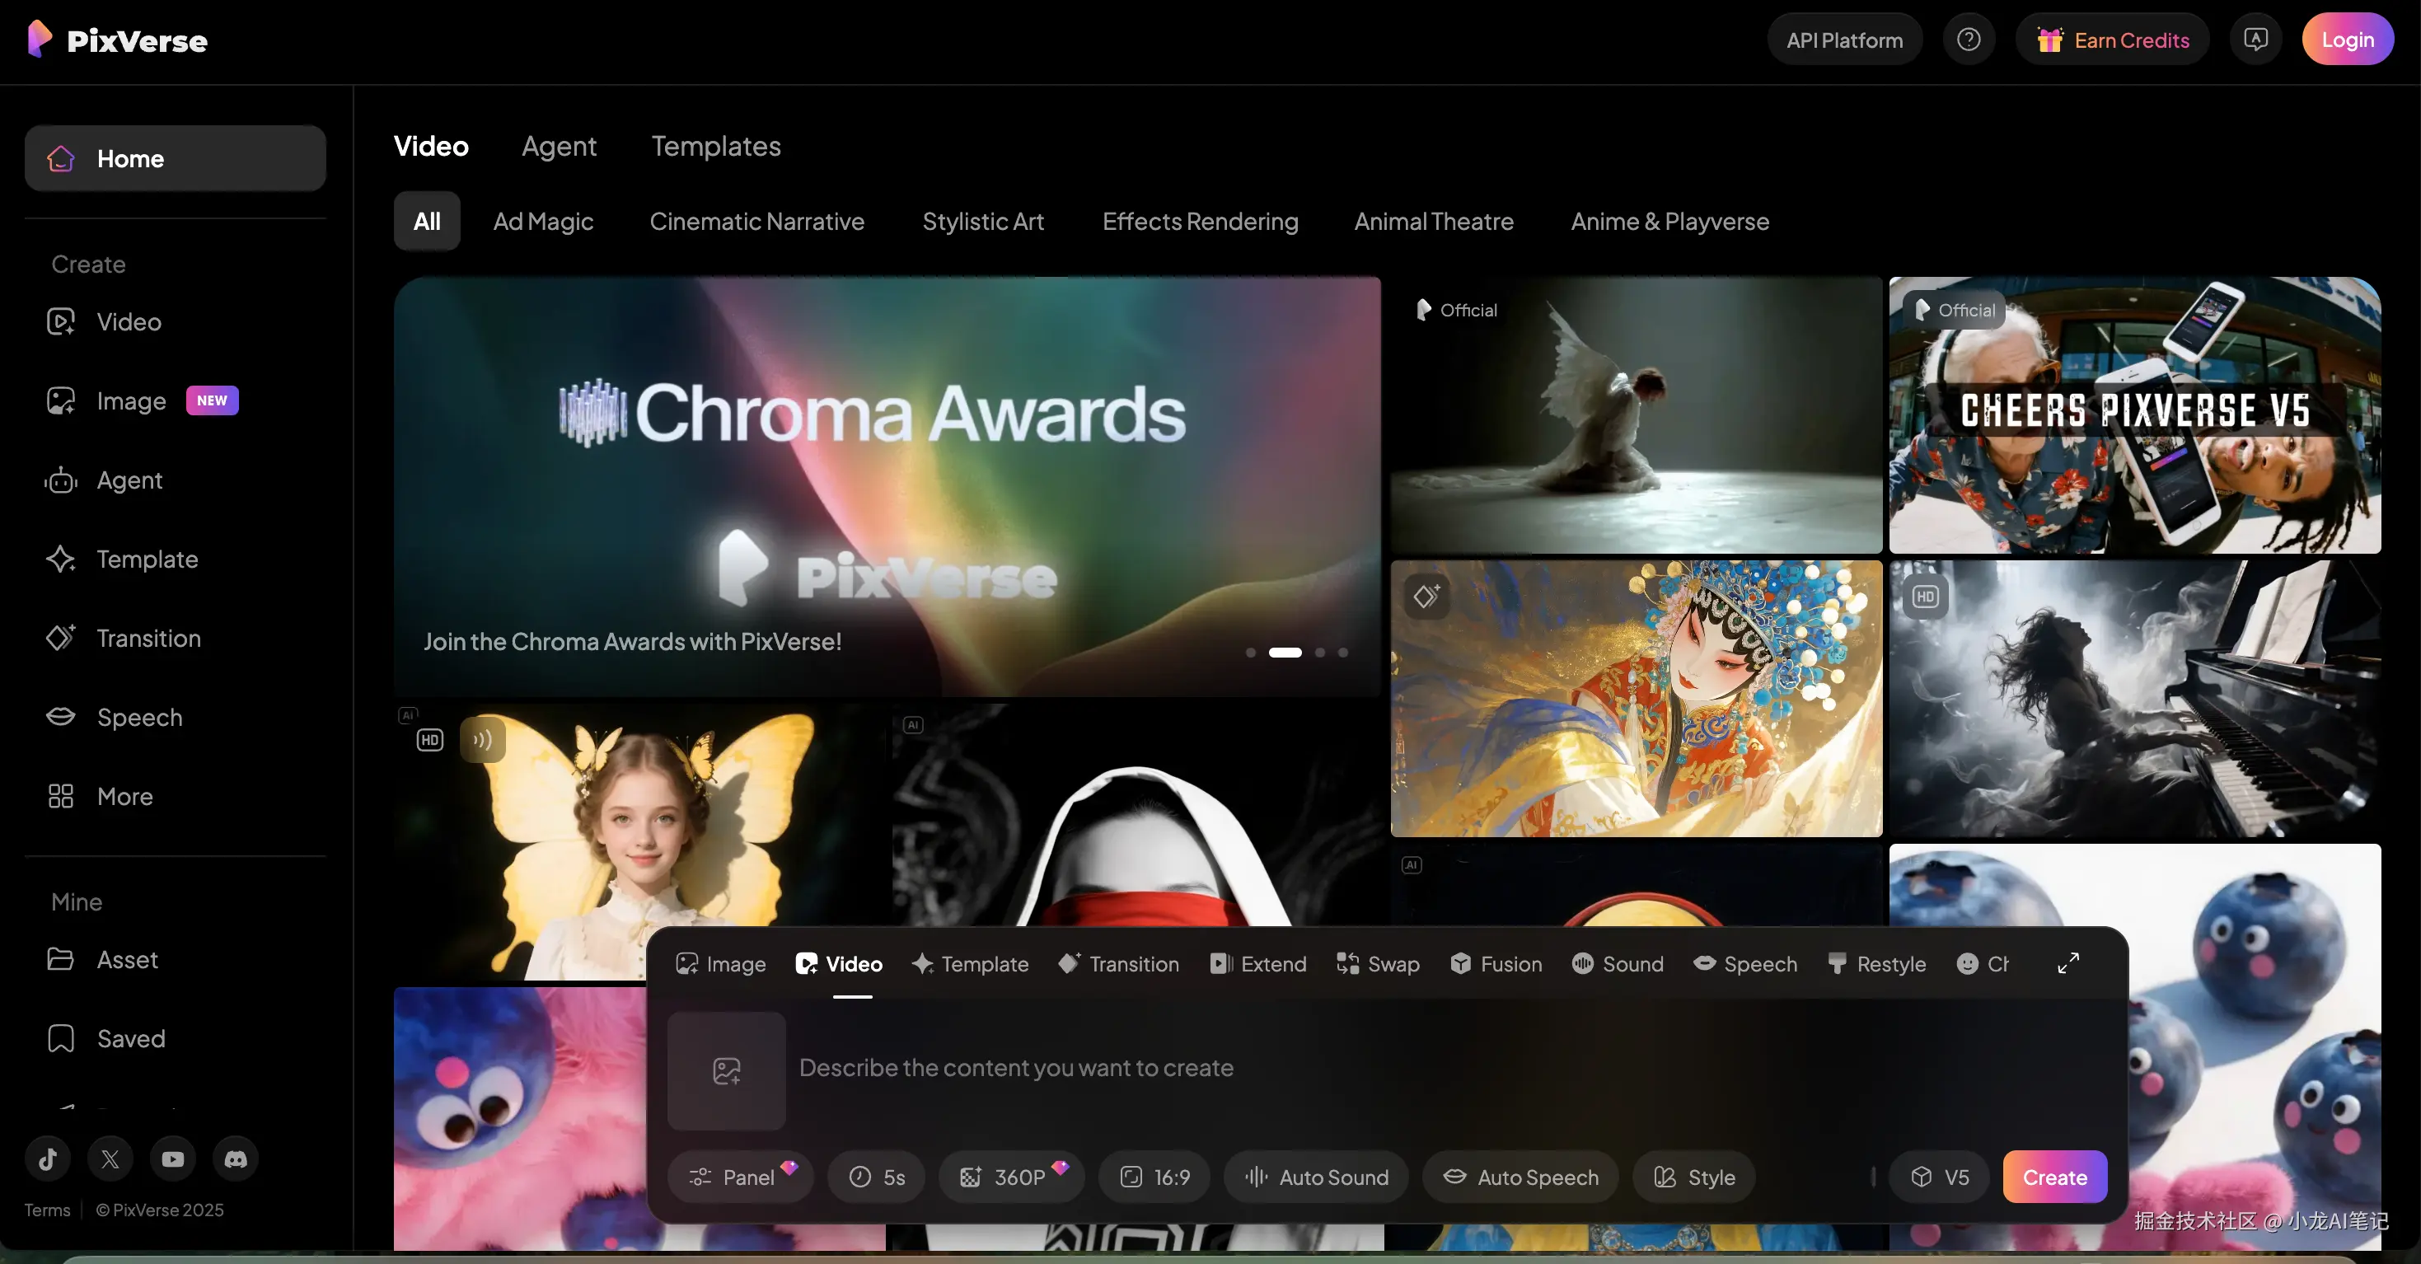Click the Create button
The image size is (2421, 1264).
coord(2054,1177)
